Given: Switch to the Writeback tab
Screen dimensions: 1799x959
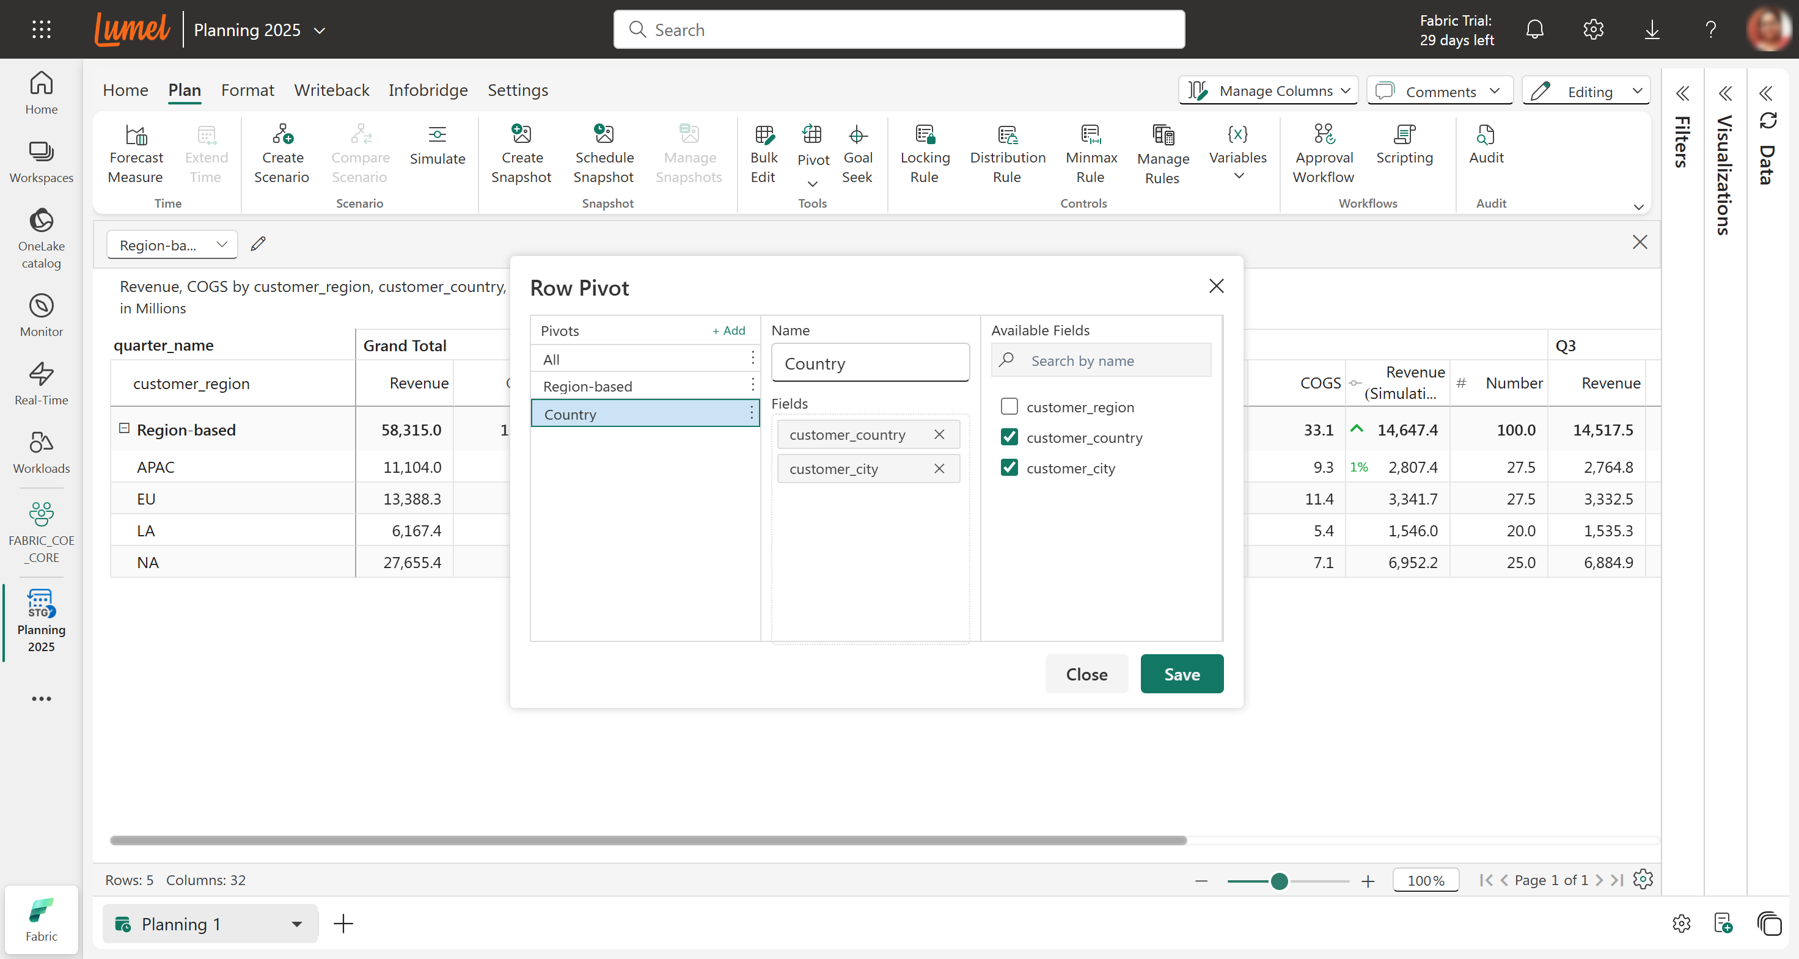Looking at the screenshot, I should point(332,90).
